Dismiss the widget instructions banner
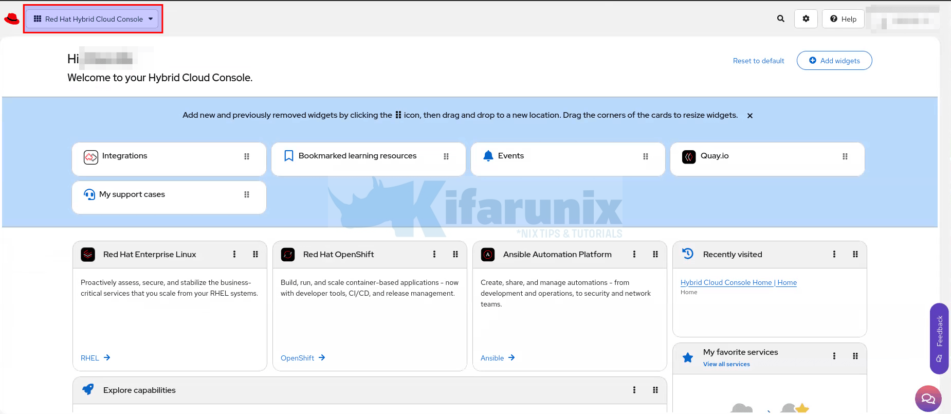 (x=750, y=116)
